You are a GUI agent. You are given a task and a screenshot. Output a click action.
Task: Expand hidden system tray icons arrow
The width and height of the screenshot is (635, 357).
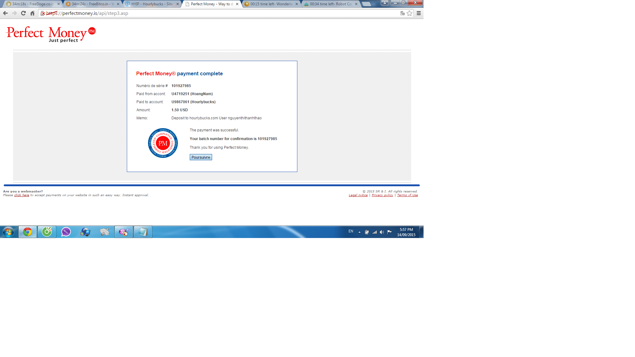[359, 232]
